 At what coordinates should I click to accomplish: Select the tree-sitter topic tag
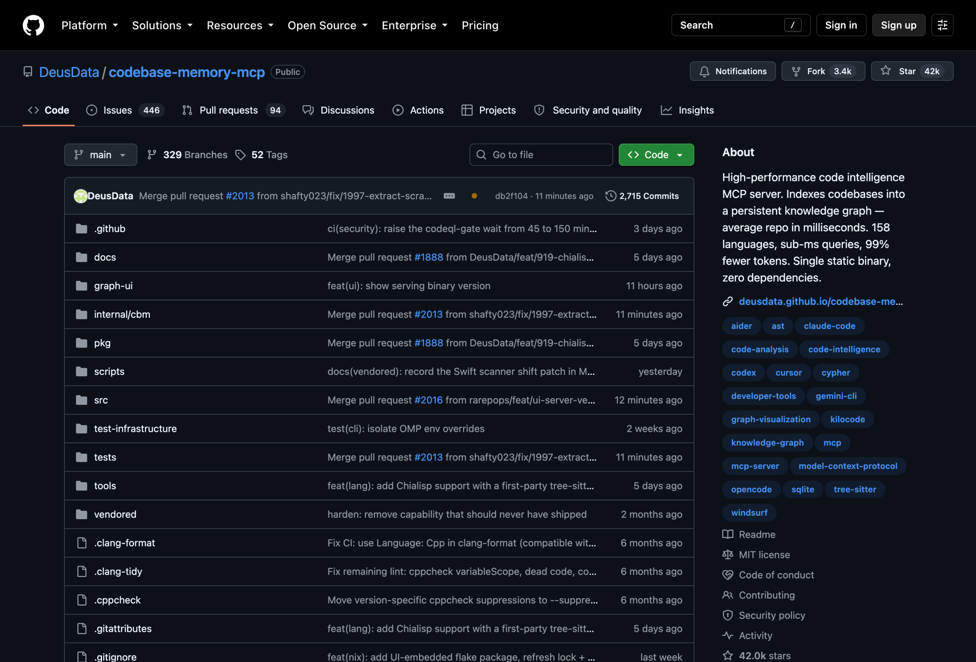[855, 489]
